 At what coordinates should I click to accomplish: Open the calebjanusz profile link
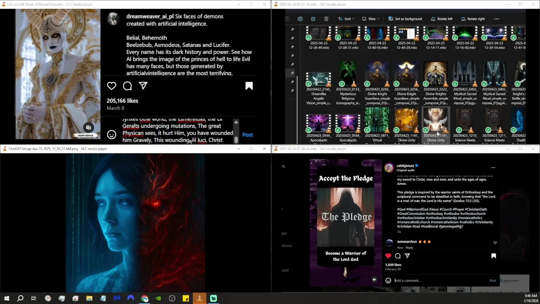pos(405,166)
